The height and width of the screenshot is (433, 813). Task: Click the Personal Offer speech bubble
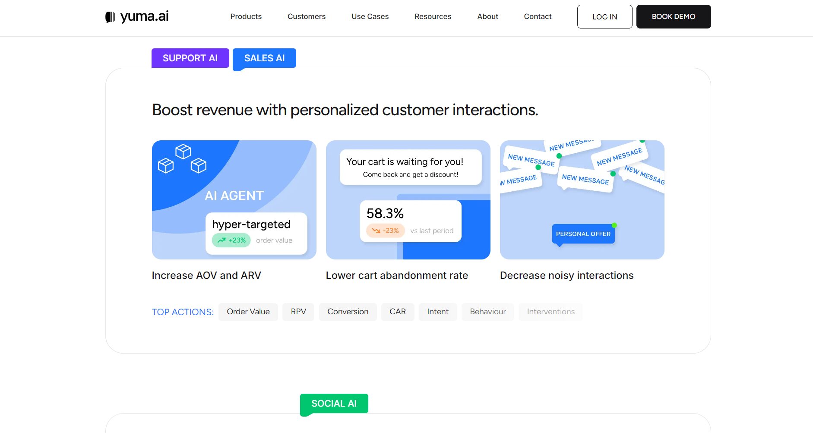583,234
